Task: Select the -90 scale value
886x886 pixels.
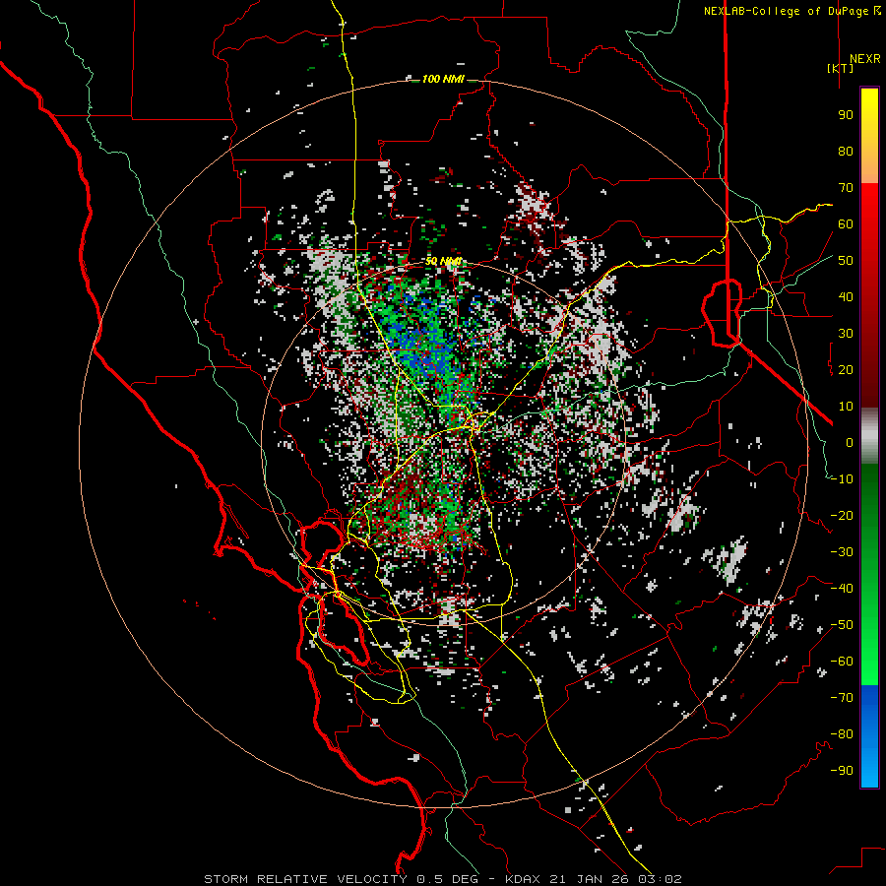Action: pos(842,771)
